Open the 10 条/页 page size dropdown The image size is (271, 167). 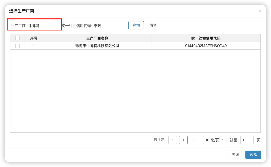(x=214, y=140)
